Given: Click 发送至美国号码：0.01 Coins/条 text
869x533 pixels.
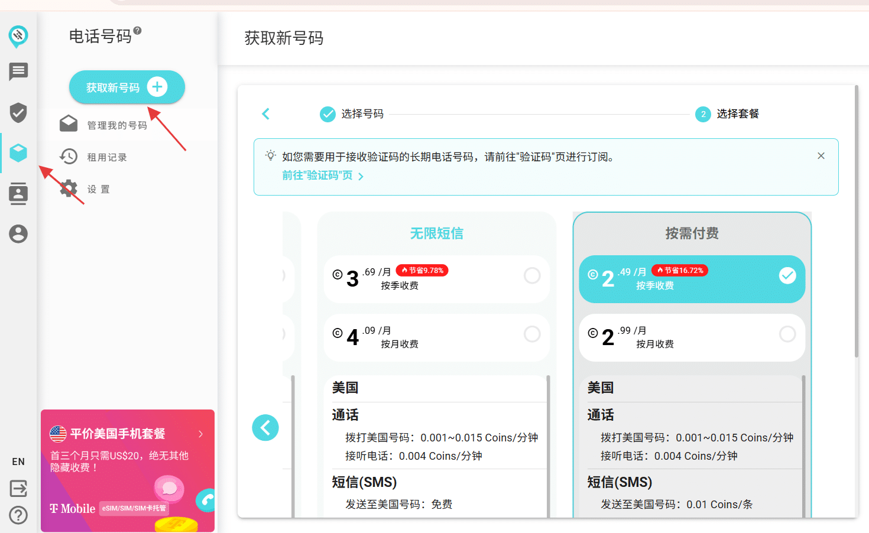Looking at the screenshot, I should click(x=677, y=504).
